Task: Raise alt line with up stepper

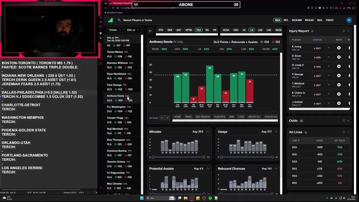Action: click(x=162, y=118)
